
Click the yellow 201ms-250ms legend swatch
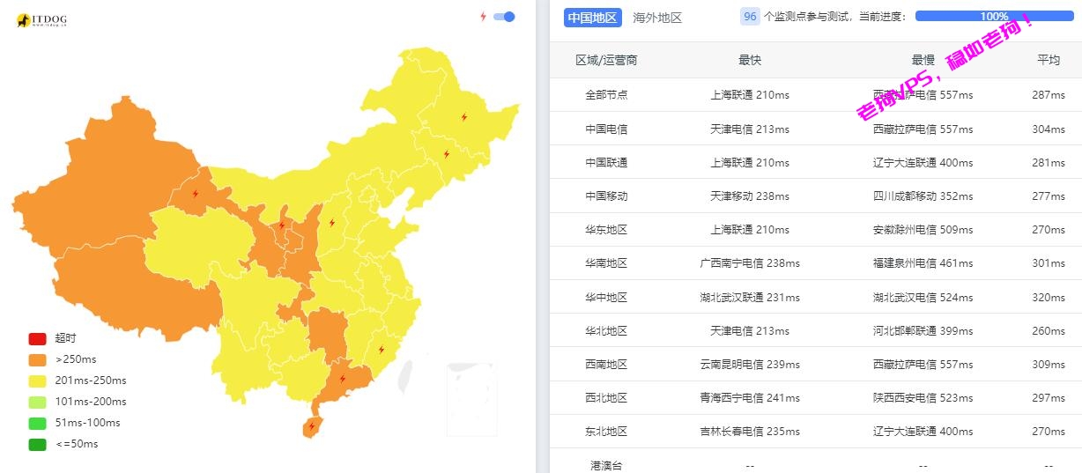click(37, 381)
